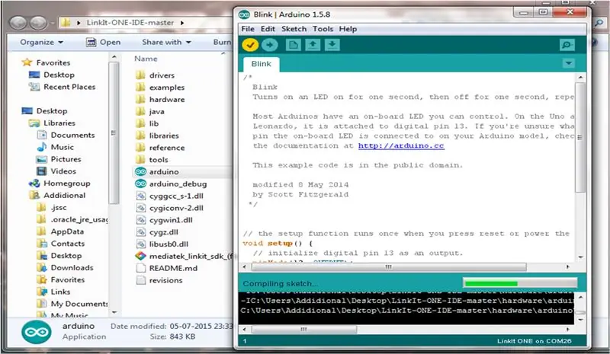Click 'LinkIt ONE on COM26' status text
The height and width of the screenshot is (354, 610).
point(535,341)
